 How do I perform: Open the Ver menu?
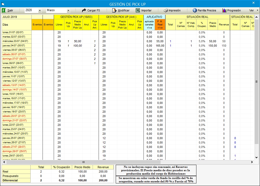(x=251, y=10)
